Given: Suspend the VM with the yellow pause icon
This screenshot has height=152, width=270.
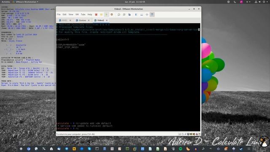Looking at the screenshot, I should [101, 15].
